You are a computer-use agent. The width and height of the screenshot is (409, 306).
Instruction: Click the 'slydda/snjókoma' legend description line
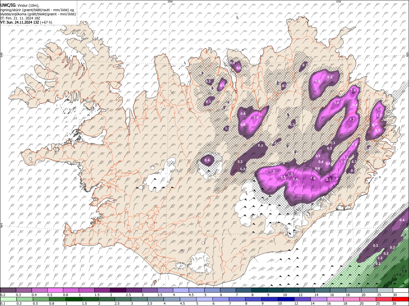click(38, 14)
